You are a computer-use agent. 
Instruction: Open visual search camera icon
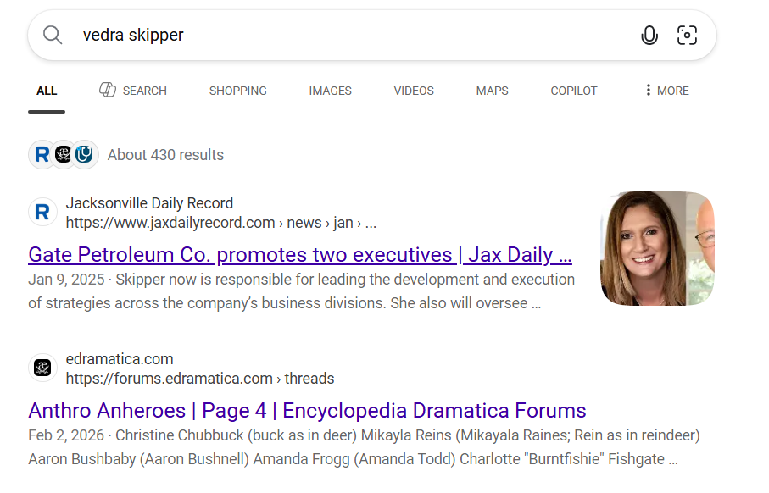[x=687, y=35]
